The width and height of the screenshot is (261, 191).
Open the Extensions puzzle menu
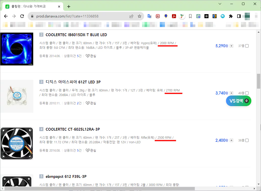coord(231,16)
